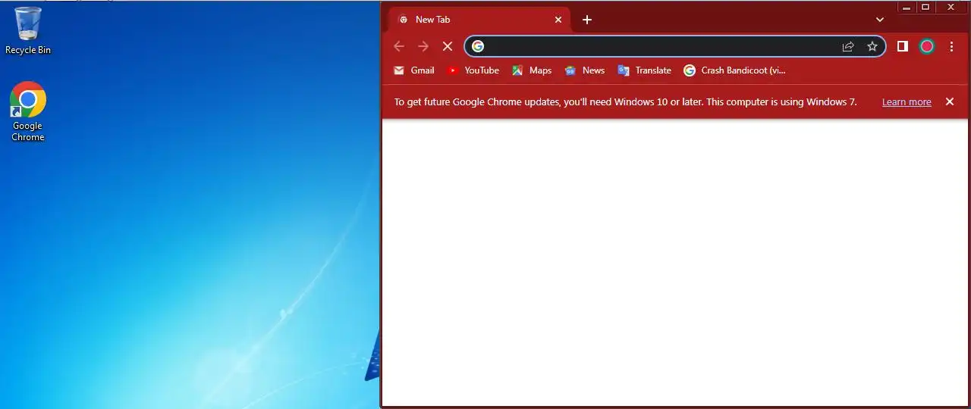971x409 pixels.
Task: Bookmark this tab with the star
Action: pos(872,46)
